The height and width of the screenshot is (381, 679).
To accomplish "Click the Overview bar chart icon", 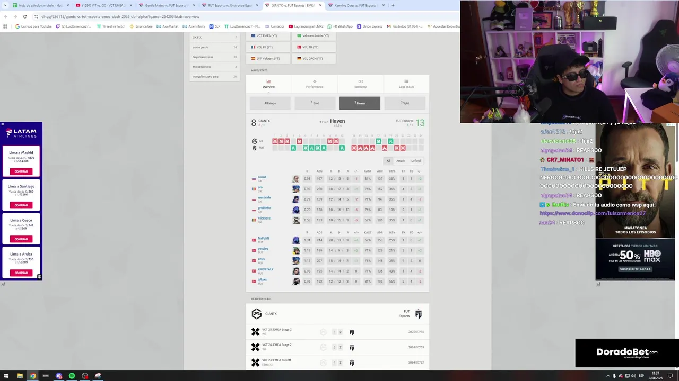I will click(x=268, y=81).
